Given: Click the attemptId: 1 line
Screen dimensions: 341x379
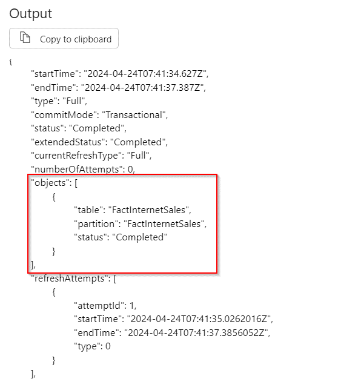Looking at the screenshot, I should (x=105, y=306).
